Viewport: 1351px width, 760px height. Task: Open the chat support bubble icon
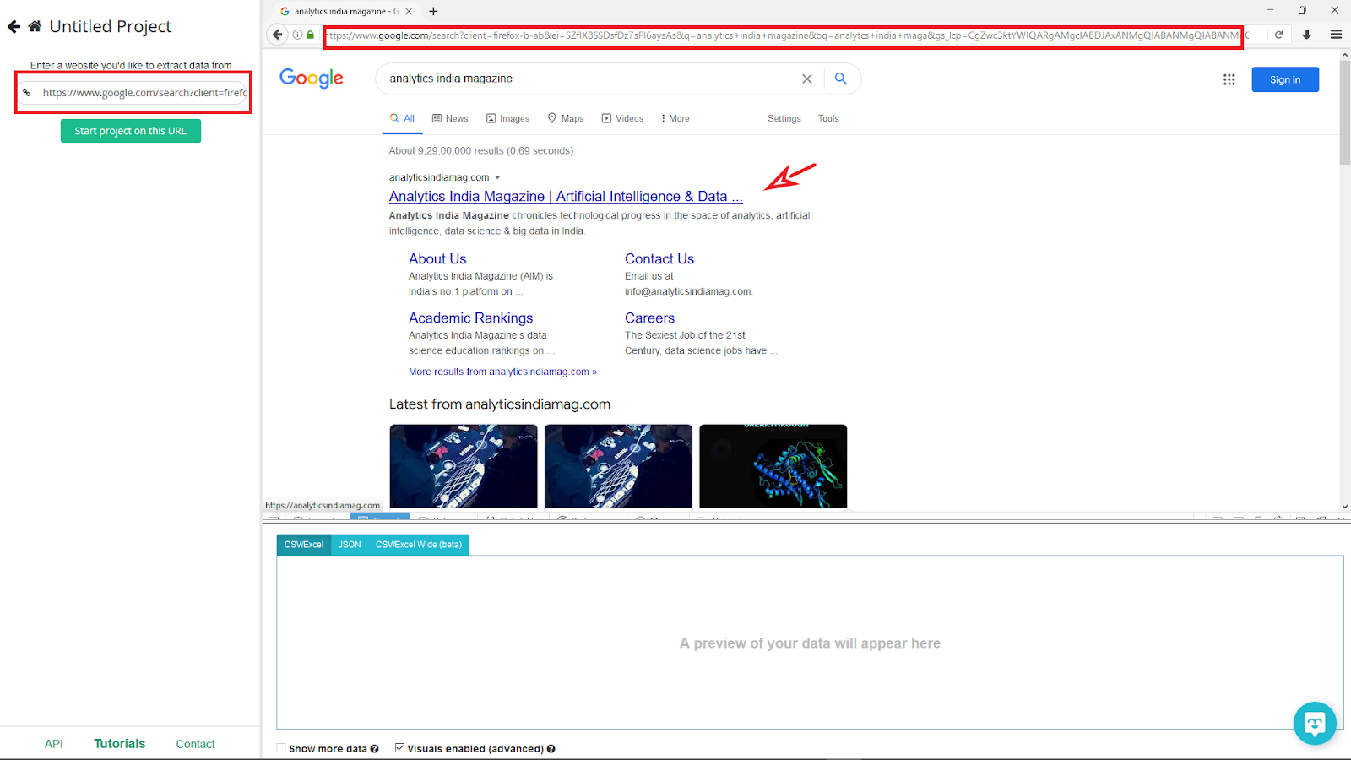click(x=1315, y=723)
